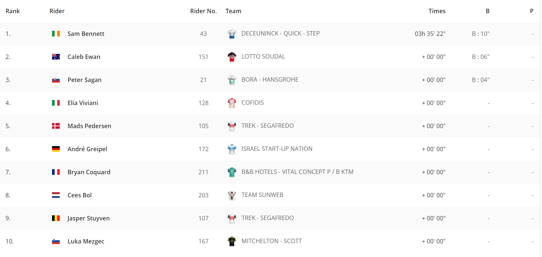Click the German flag beside André Greipel
Viewport: 542px width, 257px height.
56,149
